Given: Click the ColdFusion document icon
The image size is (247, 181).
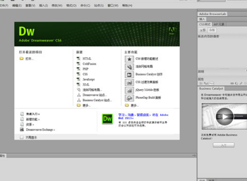Looking at the screenshot, I should (79, 64).
